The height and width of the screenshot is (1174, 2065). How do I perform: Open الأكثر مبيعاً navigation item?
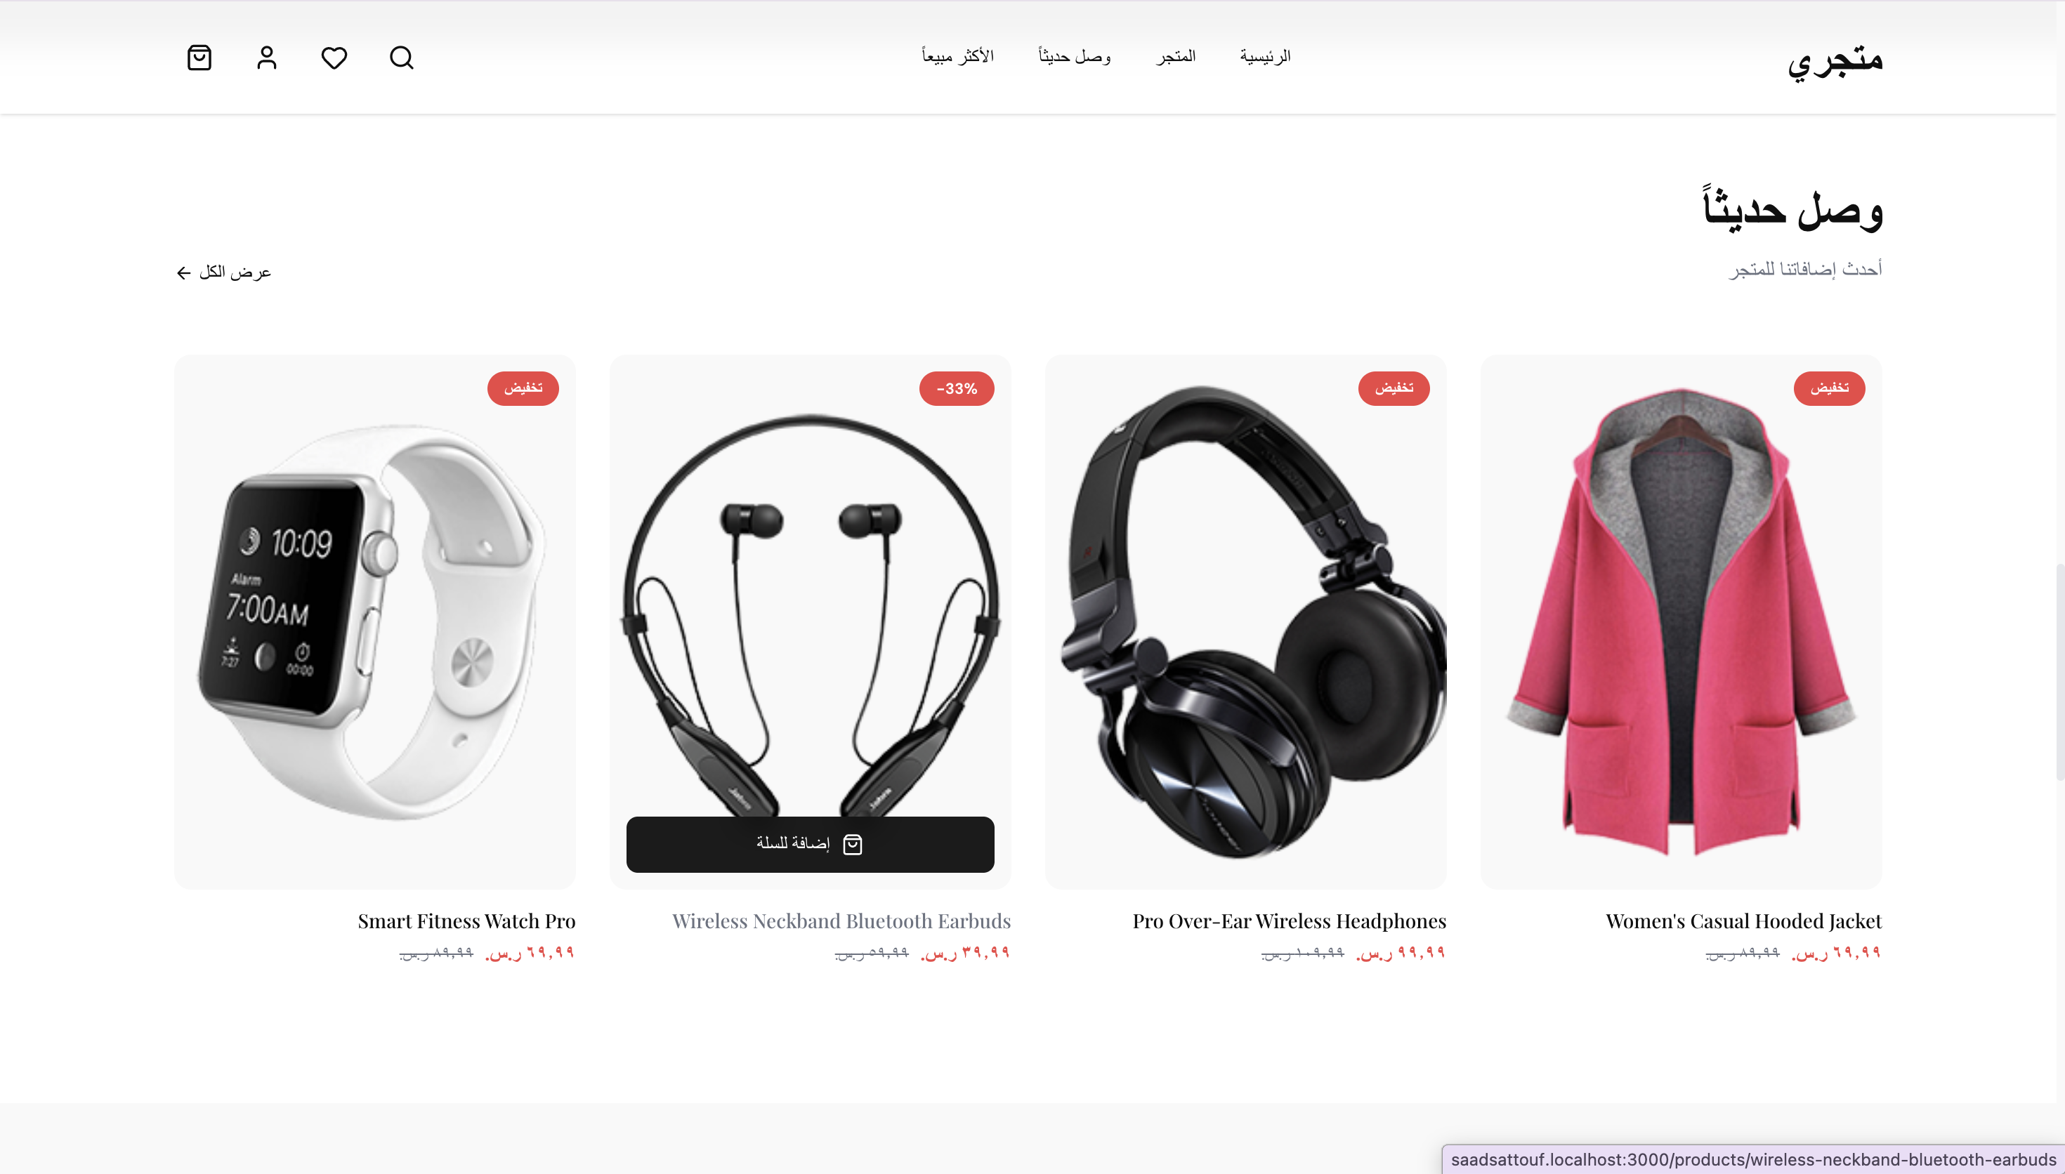[958, 56]
